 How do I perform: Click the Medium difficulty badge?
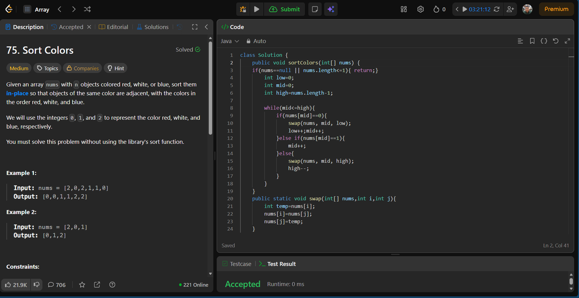(x=19, y=68)
